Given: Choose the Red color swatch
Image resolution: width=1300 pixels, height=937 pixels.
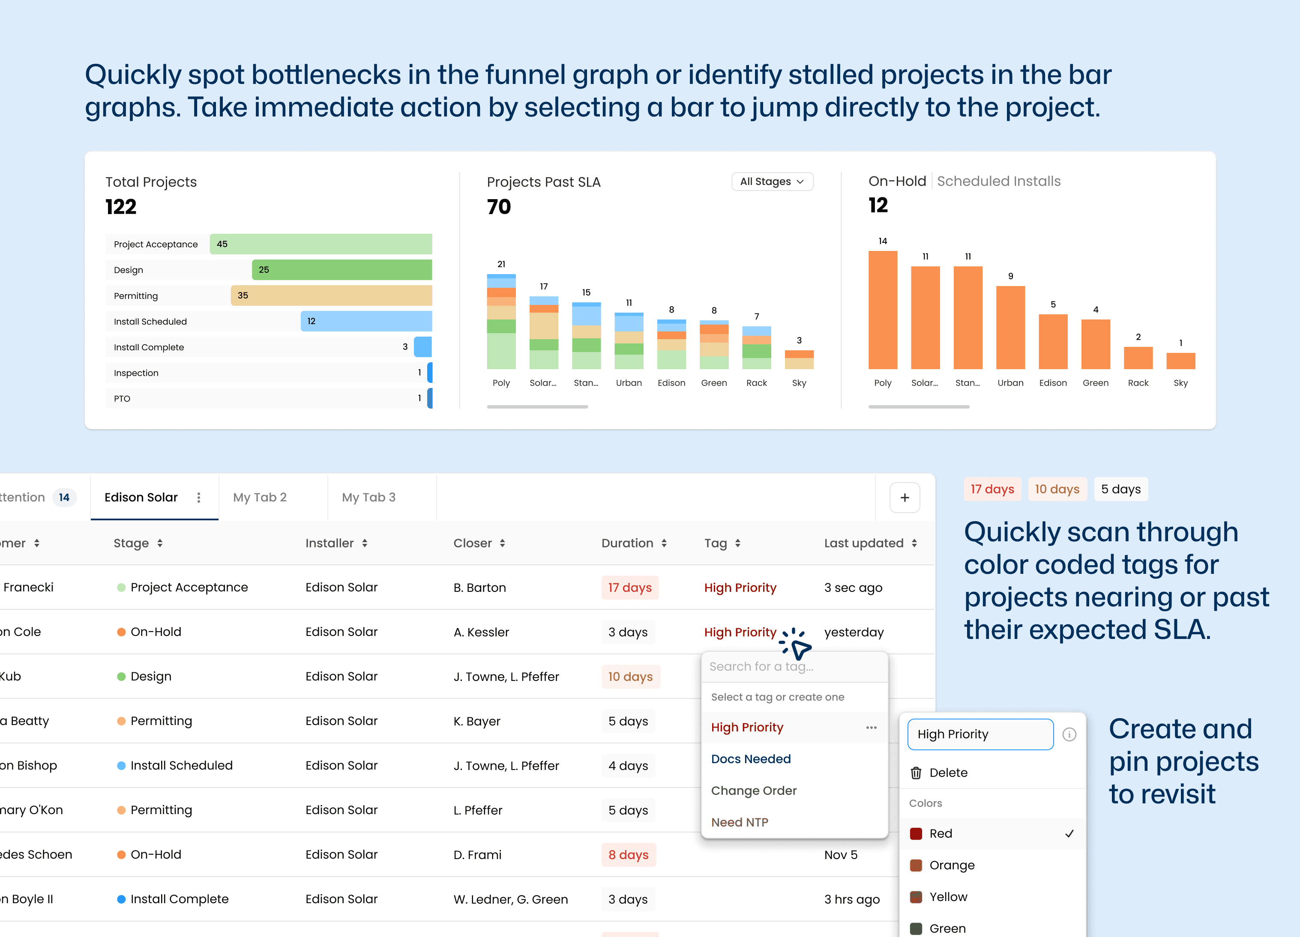Looking at the screenshot, I should pos(916,834).
